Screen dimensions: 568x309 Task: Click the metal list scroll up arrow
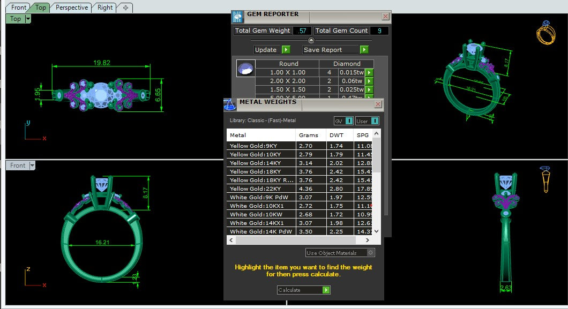(376, 133)
